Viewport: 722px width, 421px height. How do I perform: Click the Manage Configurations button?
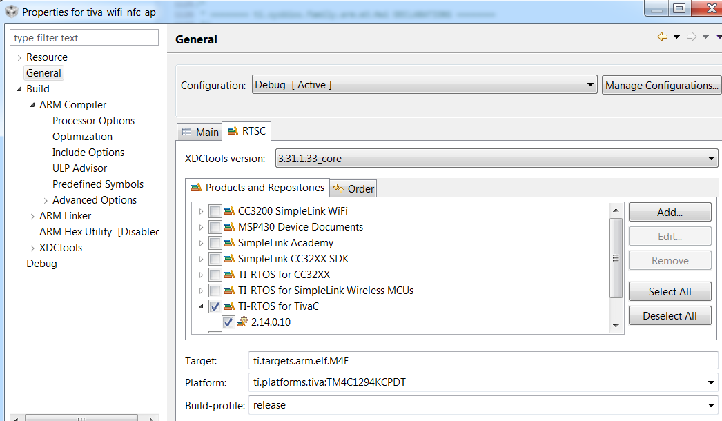[661, 86]
